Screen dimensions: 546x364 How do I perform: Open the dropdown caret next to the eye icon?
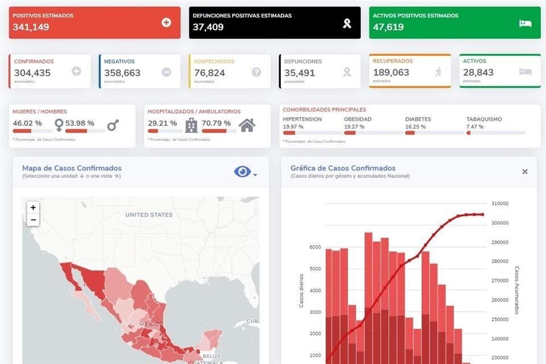[x=255, y=175]
